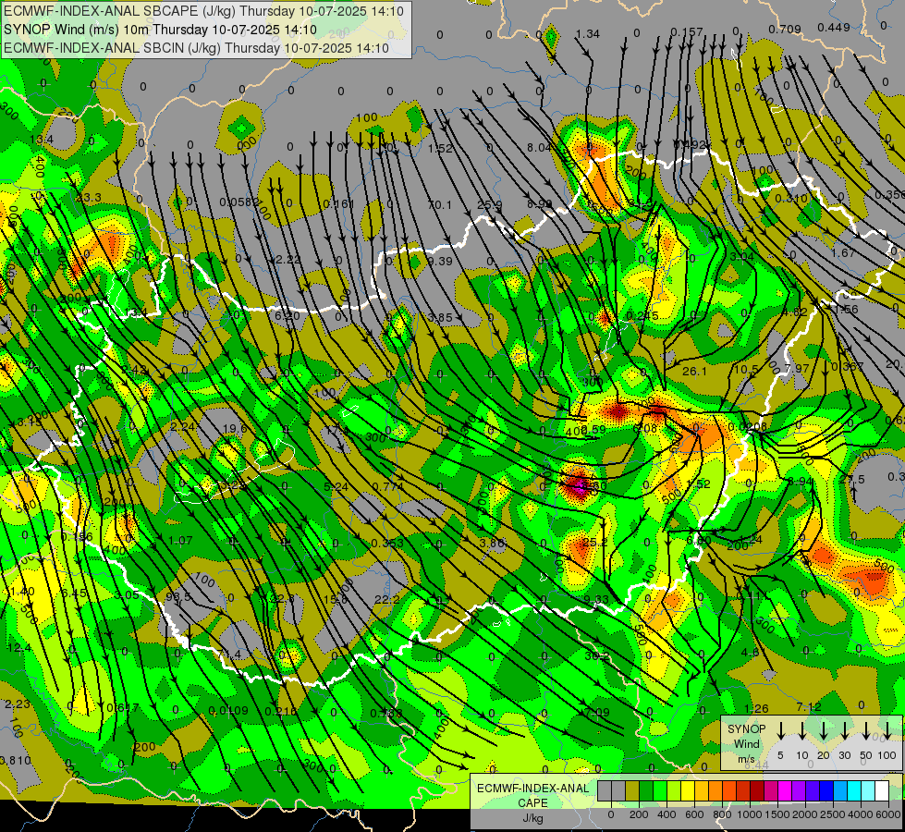Click the '27.5' value on the map
The width and height of the screenshot is (905, 832).
pos(852,480)
